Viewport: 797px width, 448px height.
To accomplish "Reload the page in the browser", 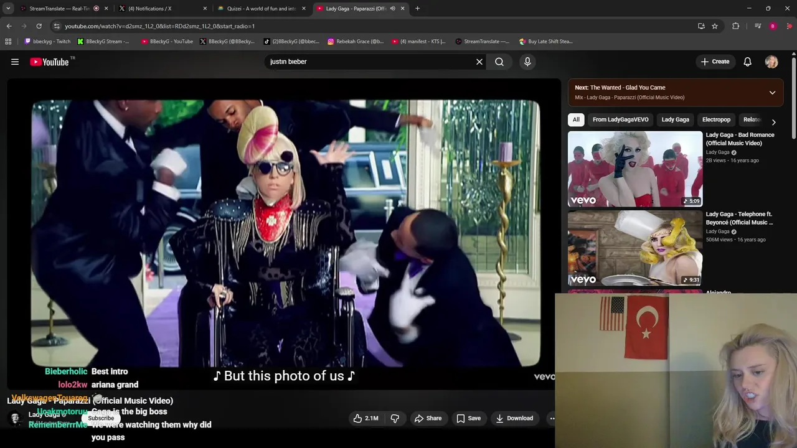I will (39, 26).
